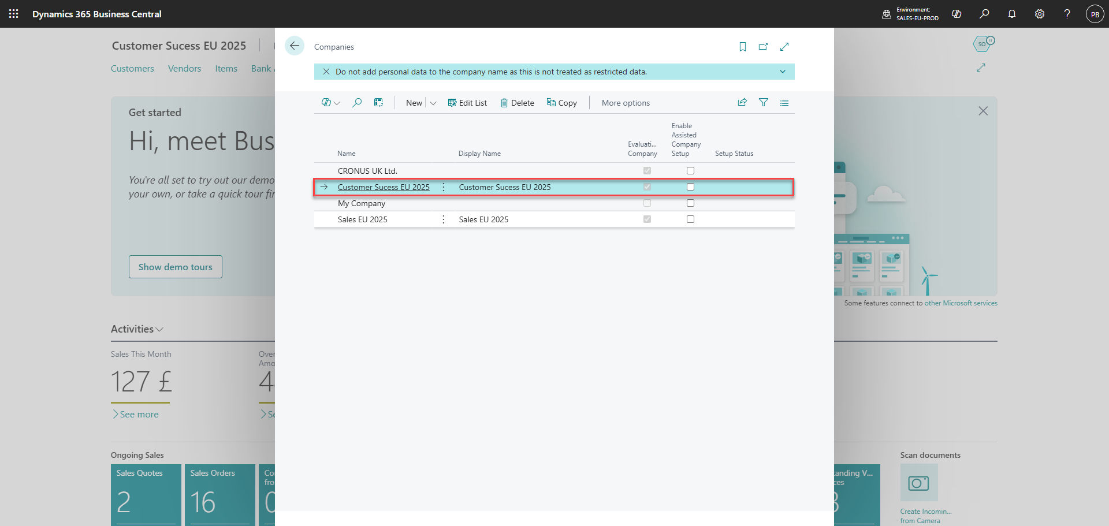Click Edit List

click(x=467, y=103)
